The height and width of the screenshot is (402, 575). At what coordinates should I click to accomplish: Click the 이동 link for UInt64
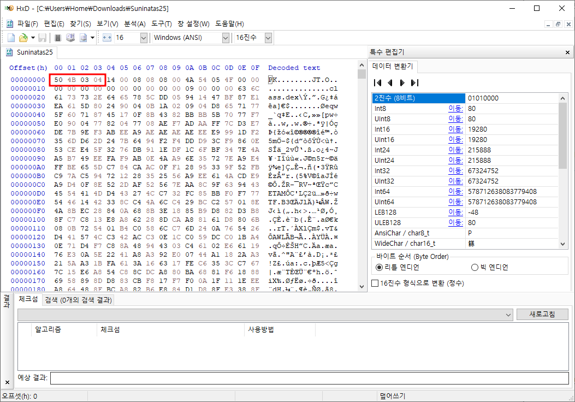point(455,202)
